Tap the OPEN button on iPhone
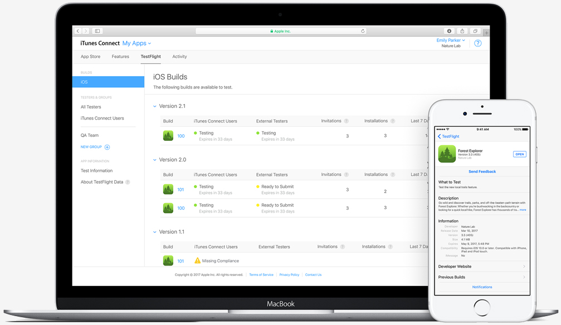This screenshot has height=325, width=561. (520, 154)
